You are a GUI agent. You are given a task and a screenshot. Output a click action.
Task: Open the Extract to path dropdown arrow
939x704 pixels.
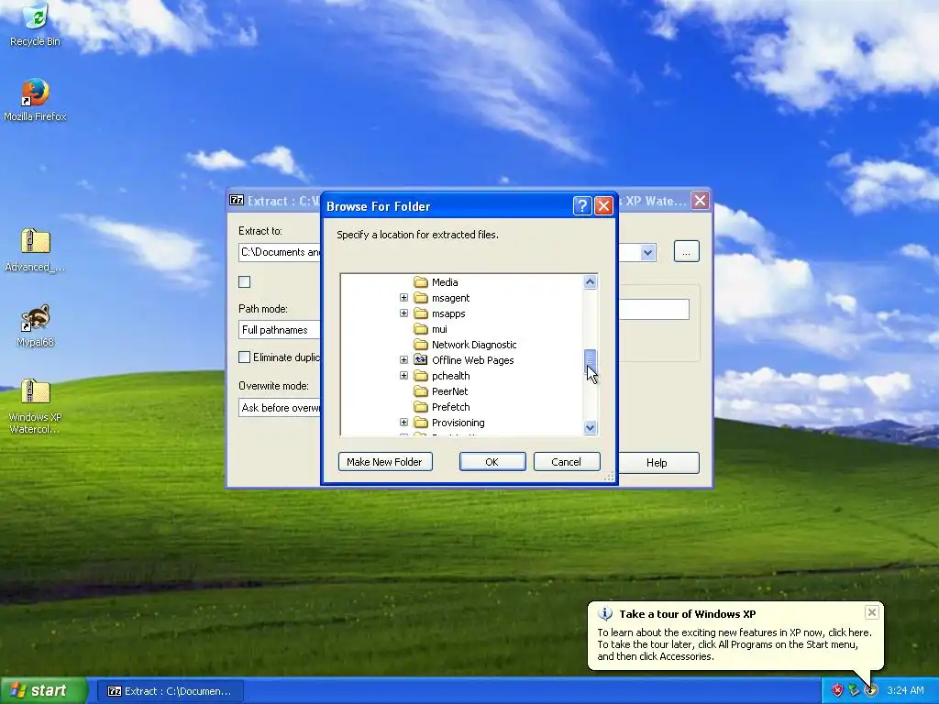click(647, 253)
